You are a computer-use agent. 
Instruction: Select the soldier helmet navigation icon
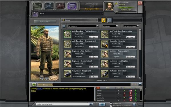[x=49, y=6]
